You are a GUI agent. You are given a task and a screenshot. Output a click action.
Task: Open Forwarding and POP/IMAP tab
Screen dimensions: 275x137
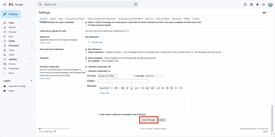click(x=131, y=19)
